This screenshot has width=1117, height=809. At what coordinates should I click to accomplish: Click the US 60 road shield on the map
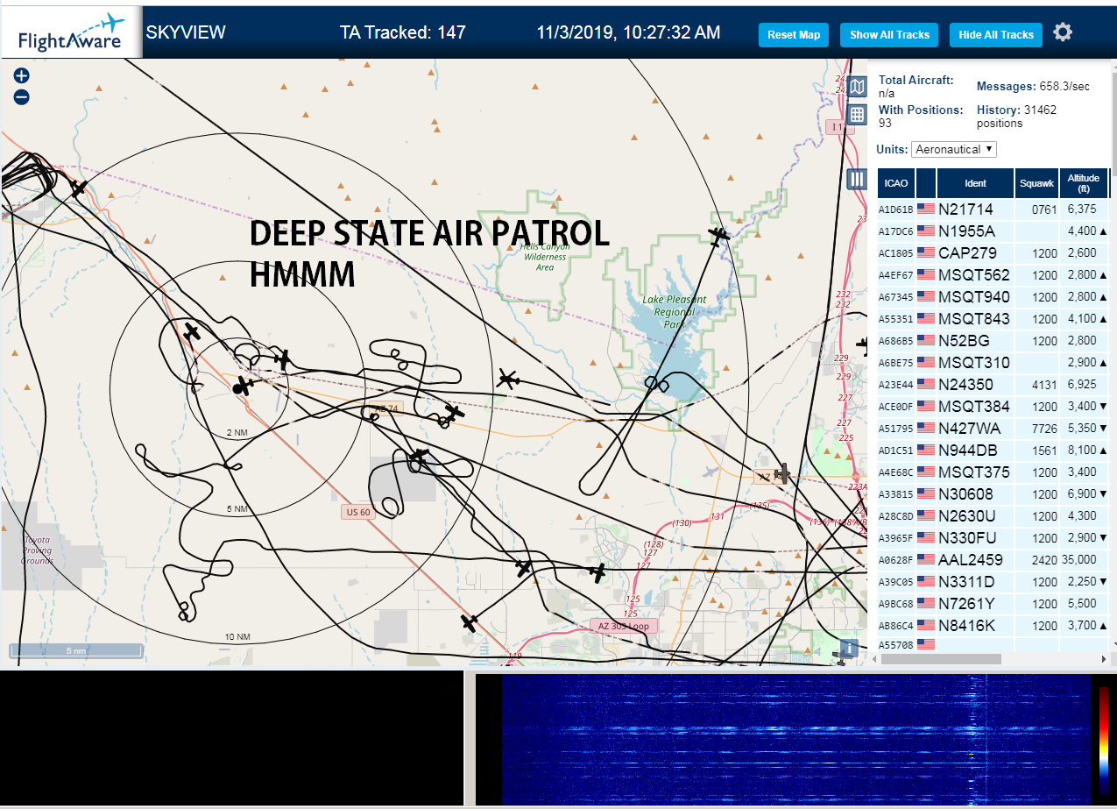[358, 512]
